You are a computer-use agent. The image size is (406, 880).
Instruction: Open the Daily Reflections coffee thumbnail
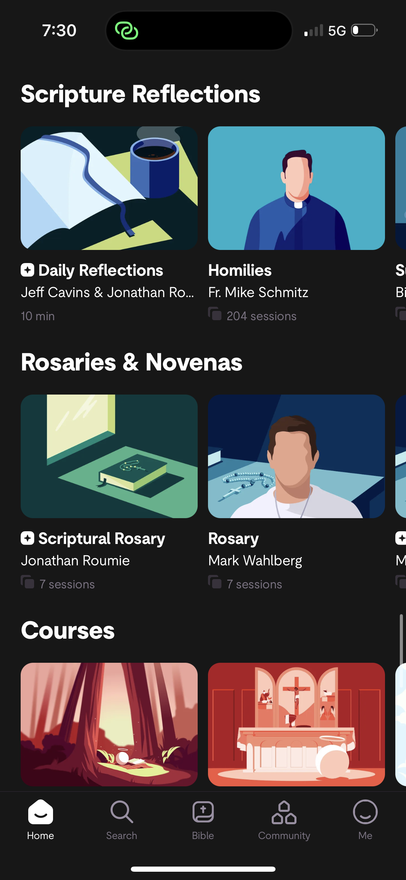click(x=109, y=188)
